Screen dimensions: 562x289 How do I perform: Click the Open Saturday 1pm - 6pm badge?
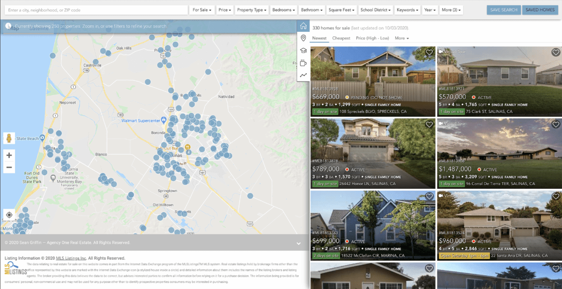[x=464, y=256]
